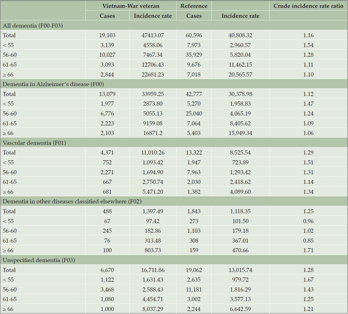Screen dimensions: 348x314
Task: Click incidence rate 4,454.71
Action: tap(153, 299)
